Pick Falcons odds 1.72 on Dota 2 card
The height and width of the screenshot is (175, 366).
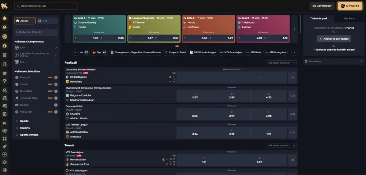coord(276,38)
